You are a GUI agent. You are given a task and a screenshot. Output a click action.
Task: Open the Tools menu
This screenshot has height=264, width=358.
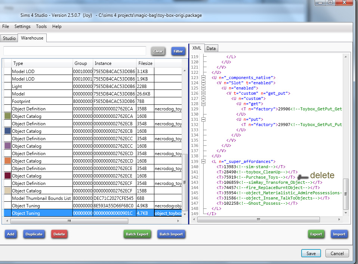(x=41, y=26)
